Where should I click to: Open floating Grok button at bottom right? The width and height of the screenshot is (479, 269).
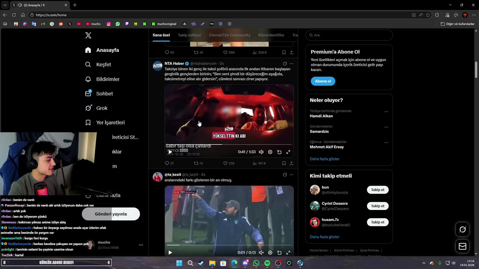pos(463,229)
